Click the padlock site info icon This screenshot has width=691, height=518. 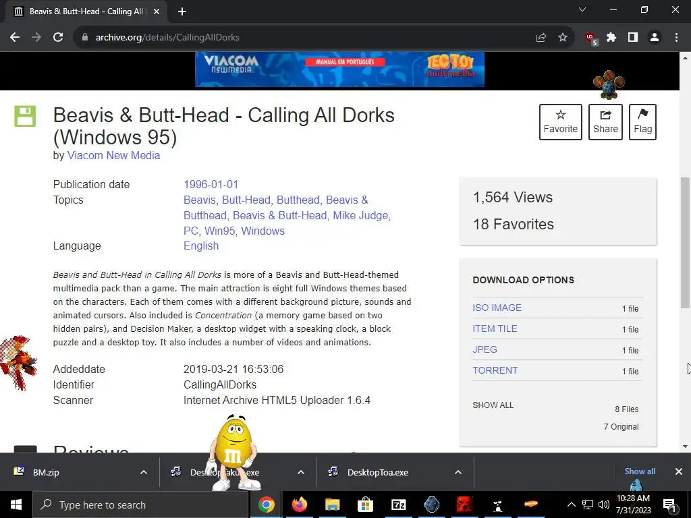click(x=85, y=38)
